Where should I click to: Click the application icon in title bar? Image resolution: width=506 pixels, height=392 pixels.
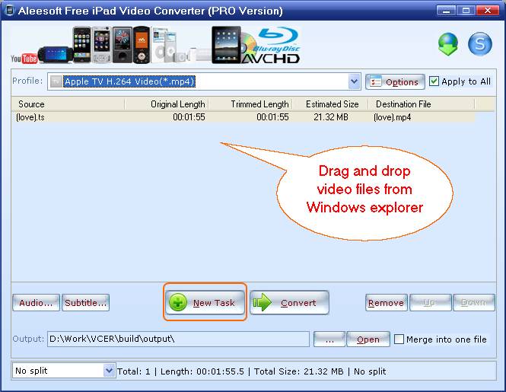[x=9, y=11]
